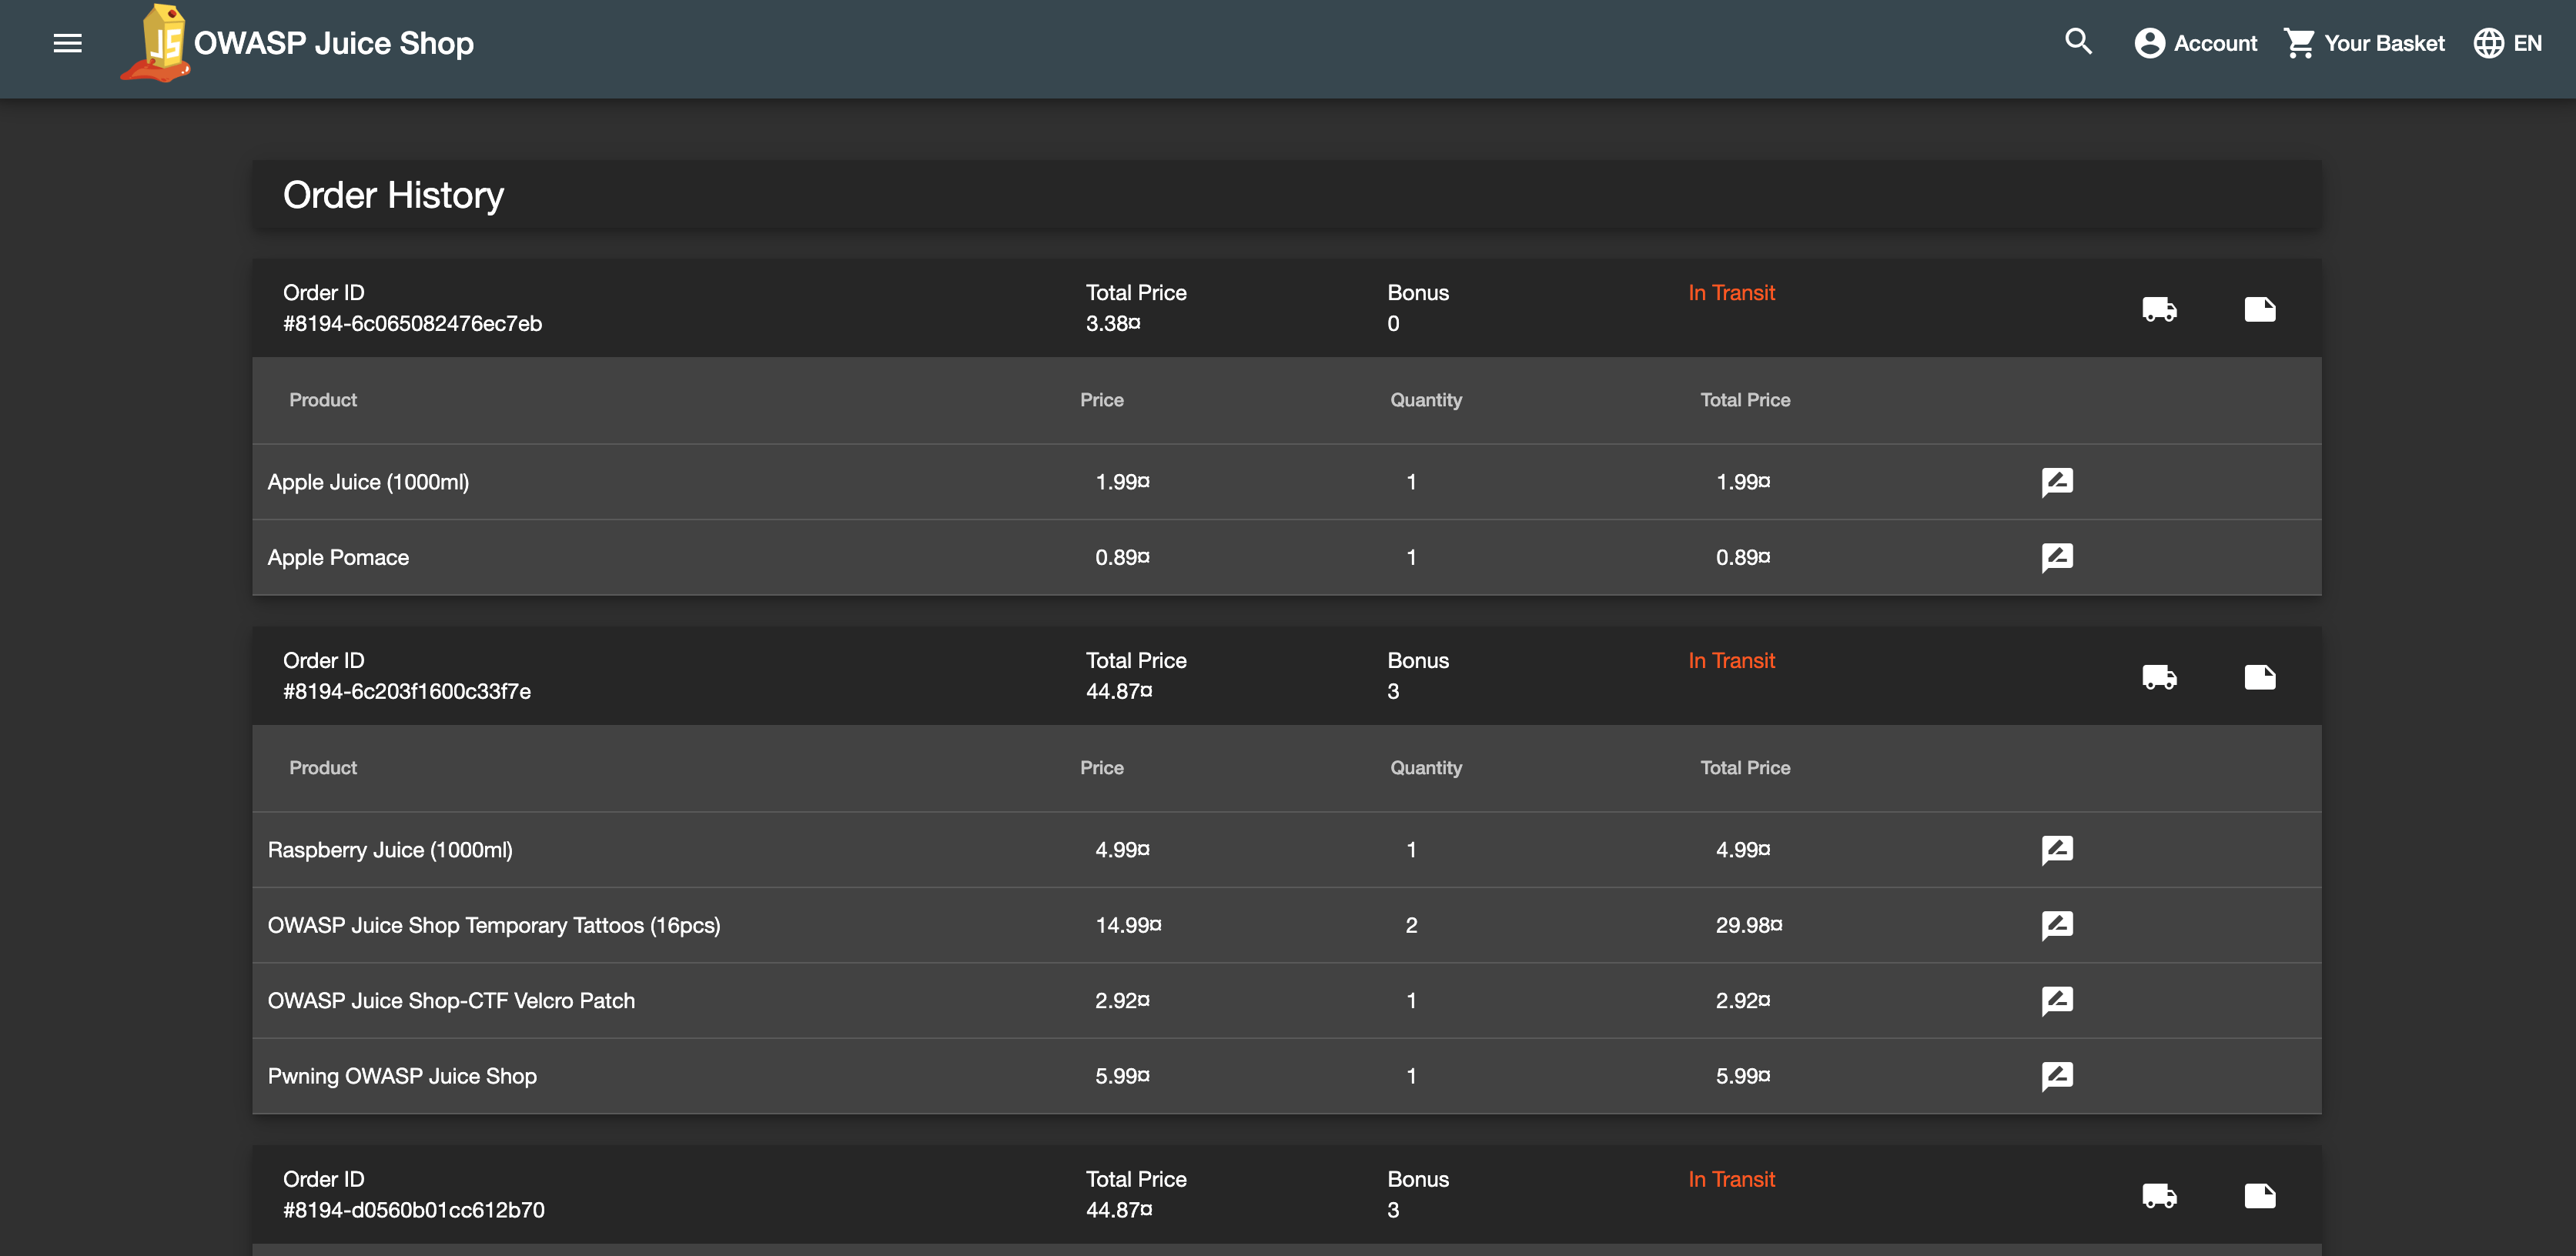This screenshot has width=2576, height=1256.
Task: Go to Your Basket
Action: tap(2364, 43)
